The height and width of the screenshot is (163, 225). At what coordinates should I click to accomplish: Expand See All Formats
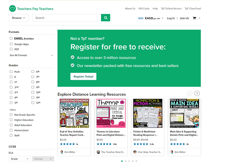(31, 55)
